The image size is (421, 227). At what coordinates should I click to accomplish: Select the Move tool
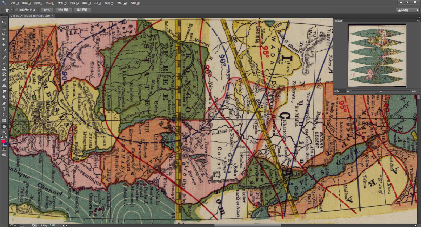tap(4, 22)
